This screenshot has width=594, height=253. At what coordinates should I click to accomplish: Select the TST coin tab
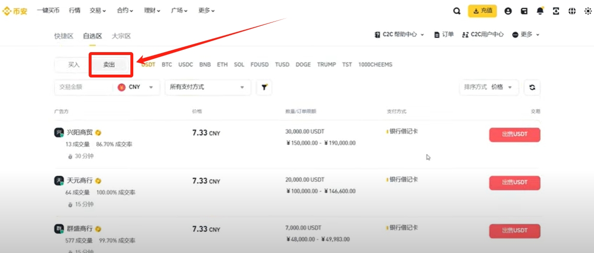point(347,65)
